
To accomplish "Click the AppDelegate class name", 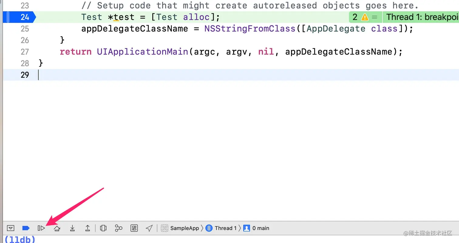I will pyautogui.click(x=336, y=29).
